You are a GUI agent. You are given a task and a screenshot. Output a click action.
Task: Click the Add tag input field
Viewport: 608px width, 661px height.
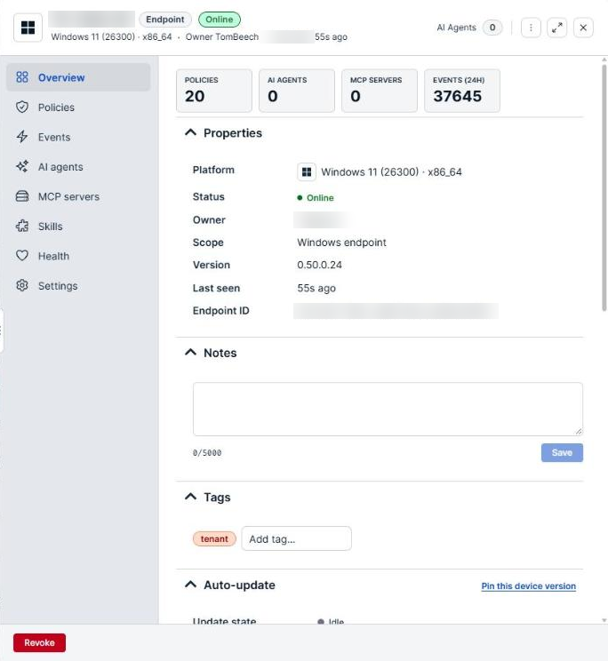click(x=296, y=538)
